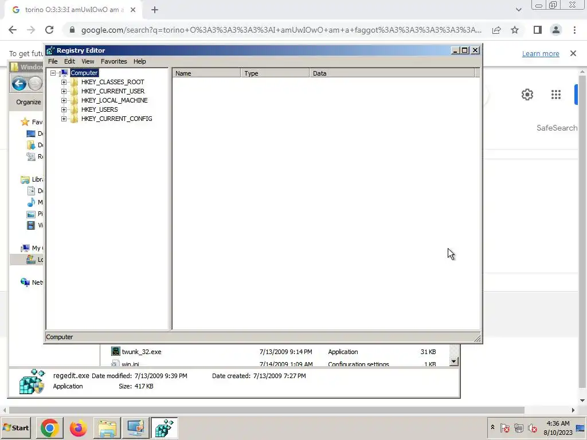
Task: Click the Type column header
Action: pos(276,73)
